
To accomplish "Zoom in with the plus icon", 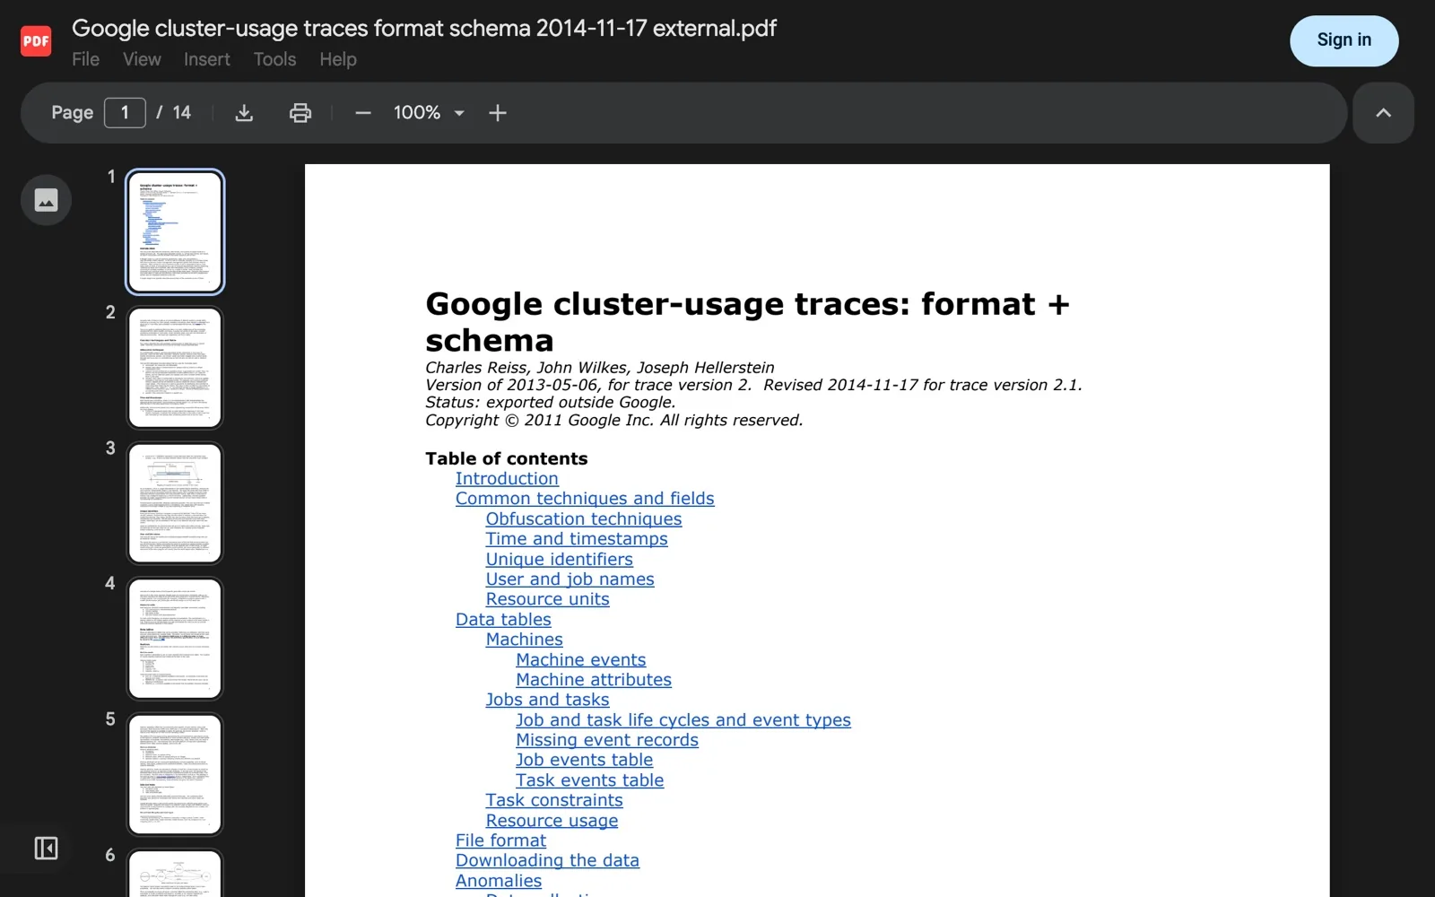I will click(x=498, y=113).
